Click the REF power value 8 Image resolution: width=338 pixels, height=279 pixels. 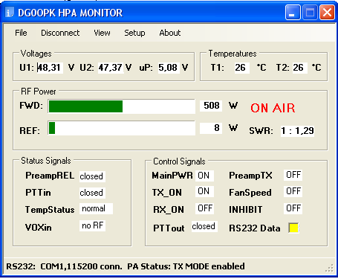(x=211, y=128)
